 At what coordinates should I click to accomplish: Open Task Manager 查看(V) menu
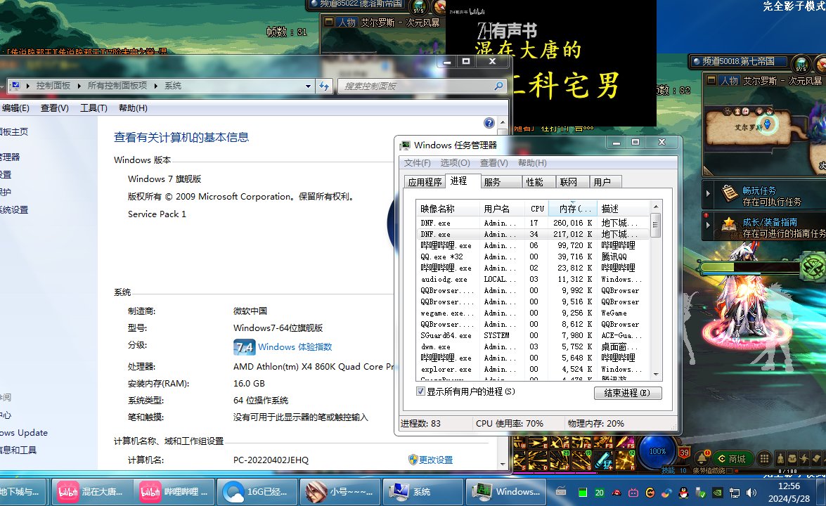click(x=493, y=163)
